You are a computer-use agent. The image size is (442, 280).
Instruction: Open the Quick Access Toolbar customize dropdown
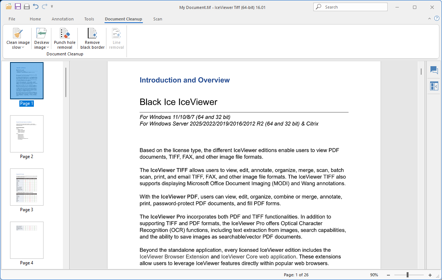(x=52, y=7)
